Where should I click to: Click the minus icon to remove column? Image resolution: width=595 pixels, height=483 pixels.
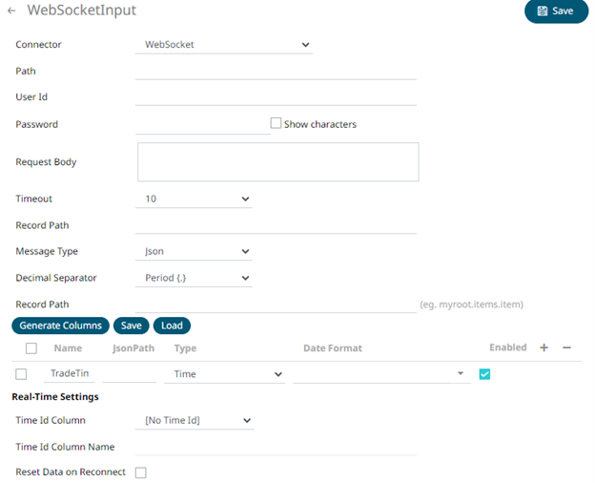point(566,348)
